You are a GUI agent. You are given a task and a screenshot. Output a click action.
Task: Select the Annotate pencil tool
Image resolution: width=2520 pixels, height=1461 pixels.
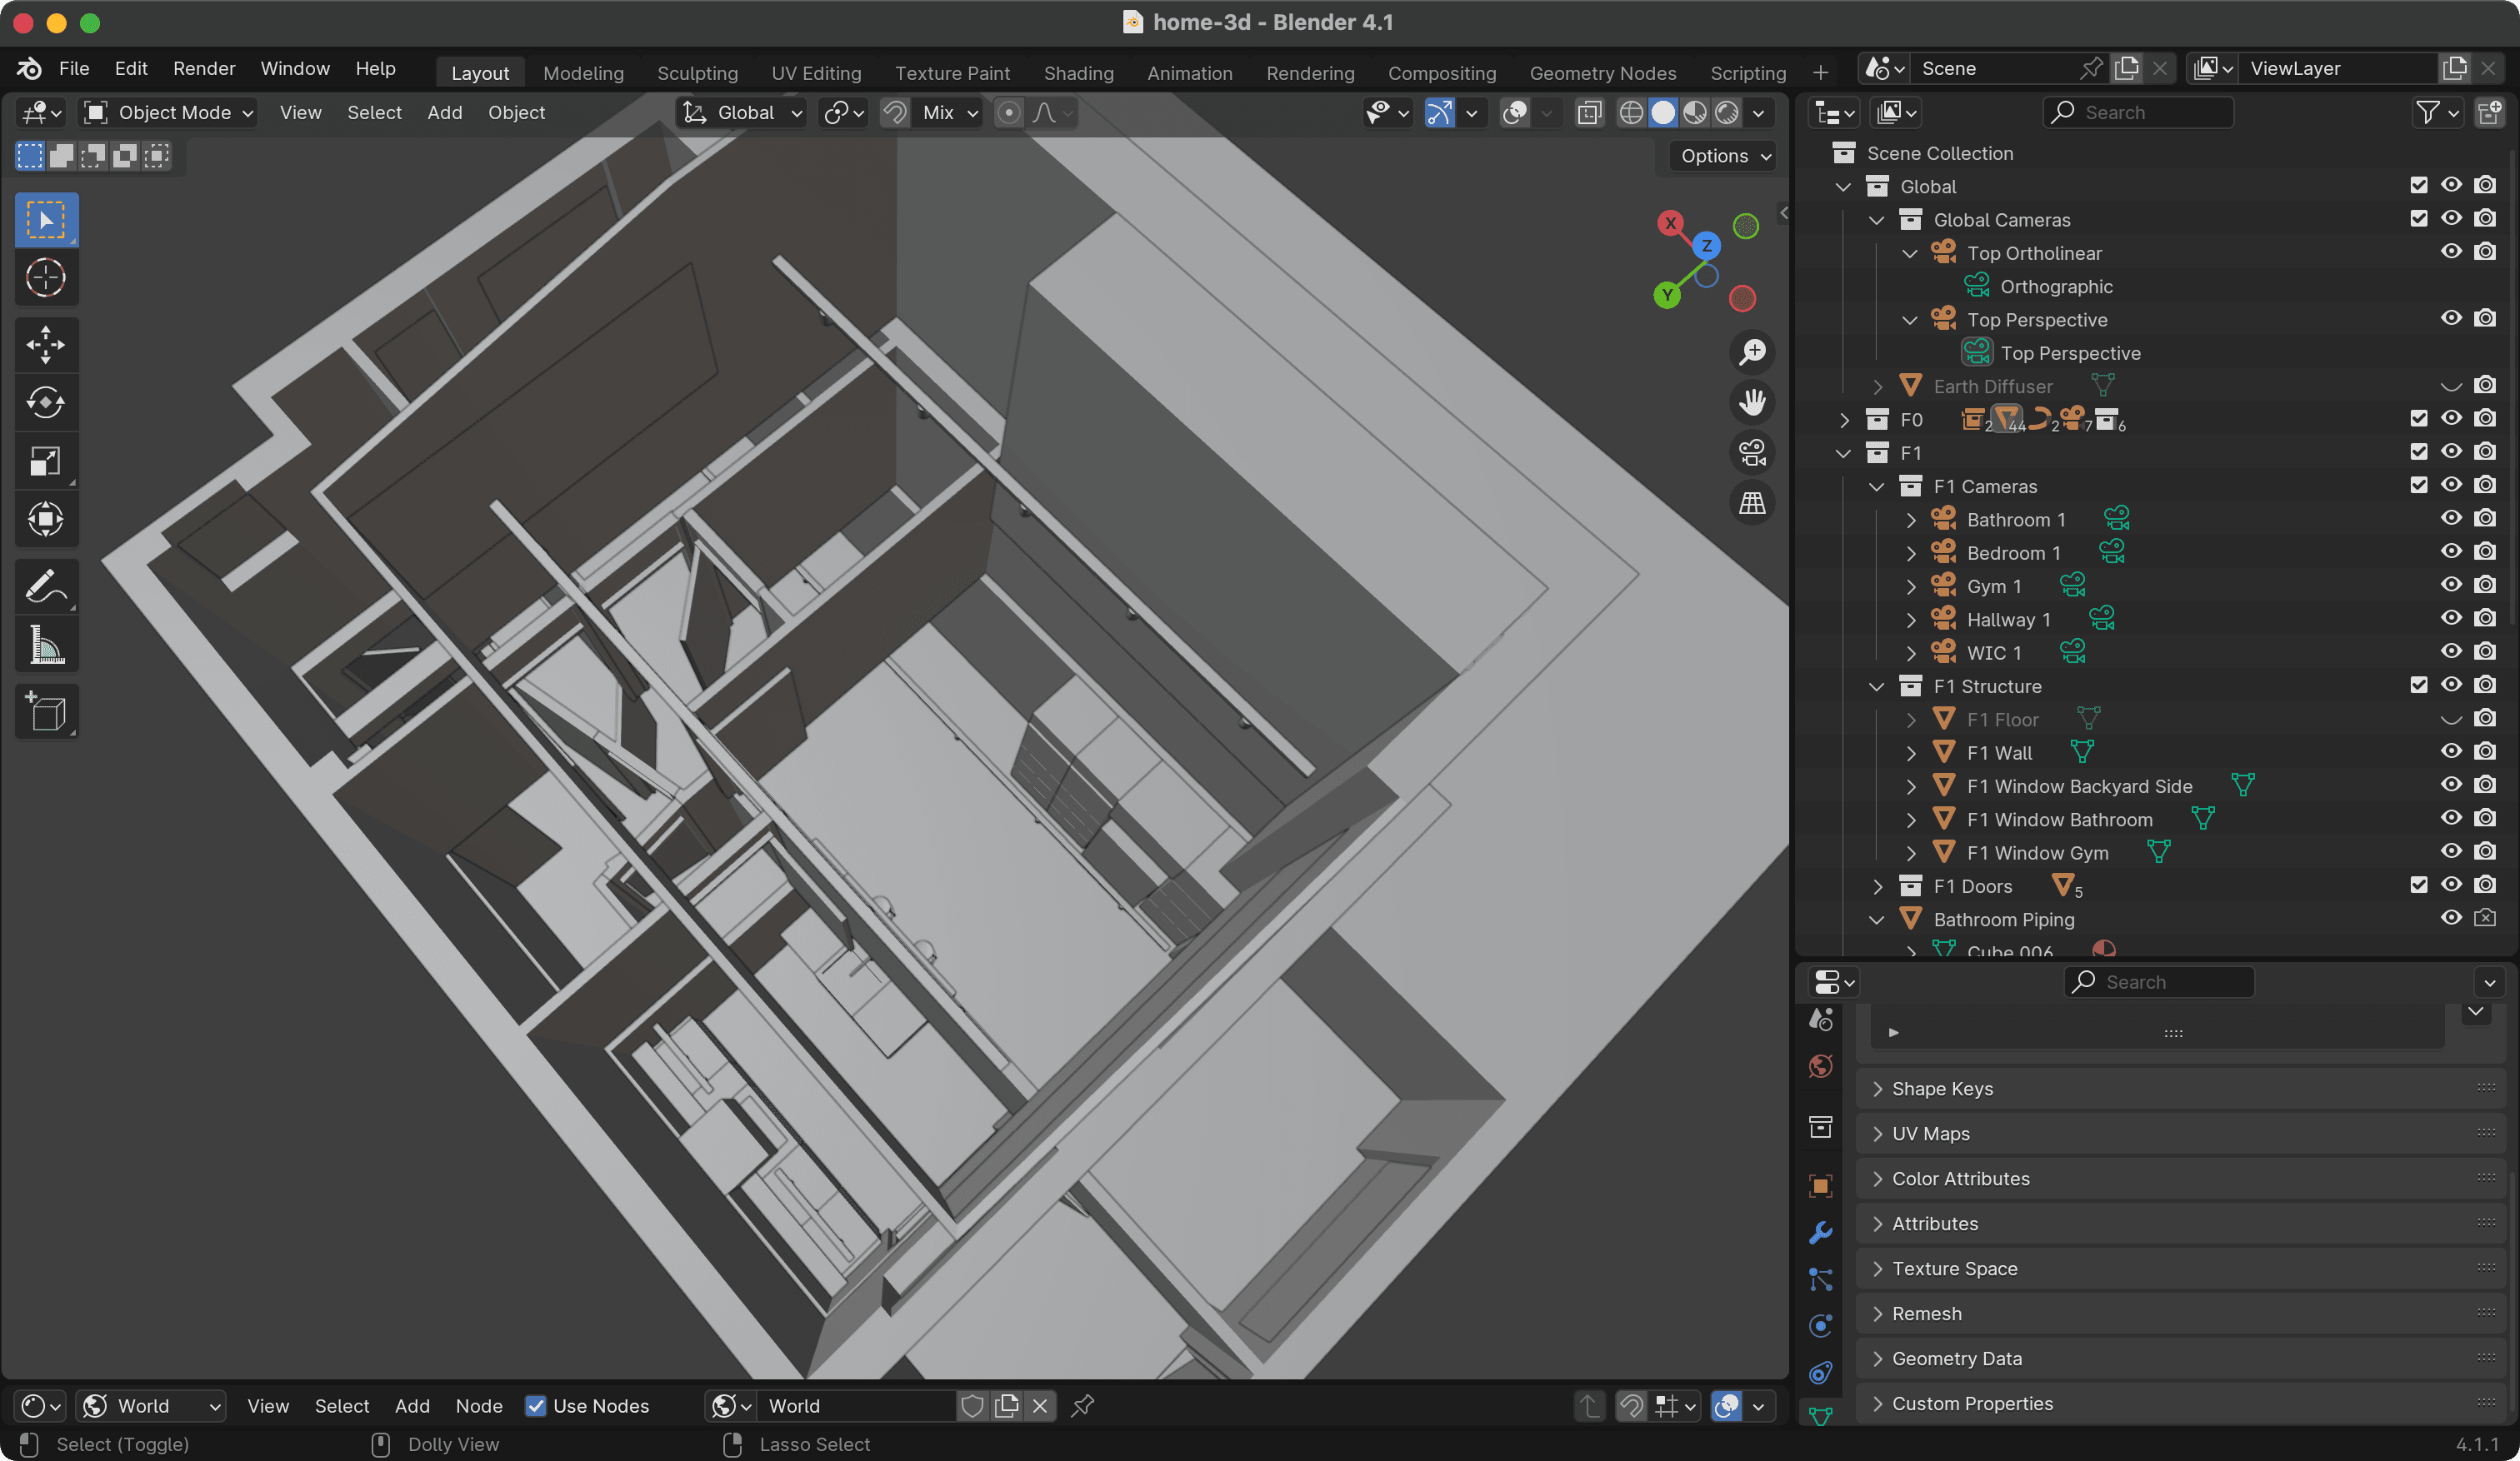[45, 587]
